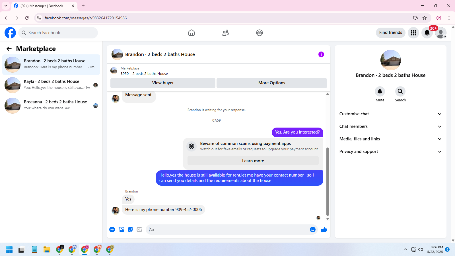Mute the Brandon conversation
The width and height of the screenshot is (455, 256).
(x=380, y=91)
